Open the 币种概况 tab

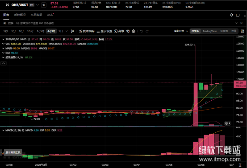coord(20,15)
